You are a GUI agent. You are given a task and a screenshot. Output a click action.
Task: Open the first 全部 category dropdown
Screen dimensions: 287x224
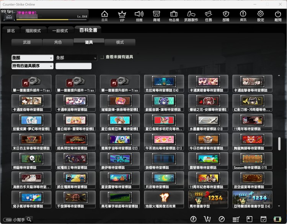point(33,58)
